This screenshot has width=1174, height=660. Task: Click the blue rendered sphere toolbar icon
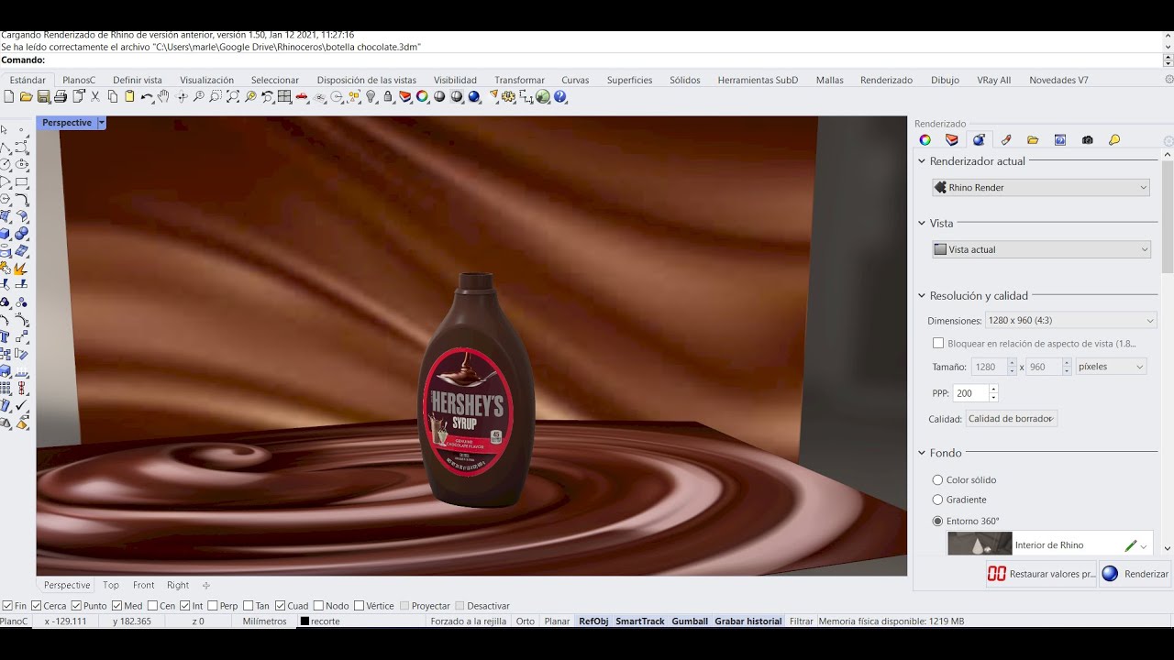(x=474, y=96)
